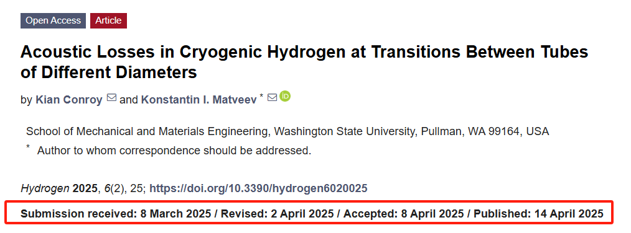Viewport: 631px width, 233px height.
Task: Follow the doi.org hydrogen6020025 link
Action: pyautogui.click(x=258, y=188)
